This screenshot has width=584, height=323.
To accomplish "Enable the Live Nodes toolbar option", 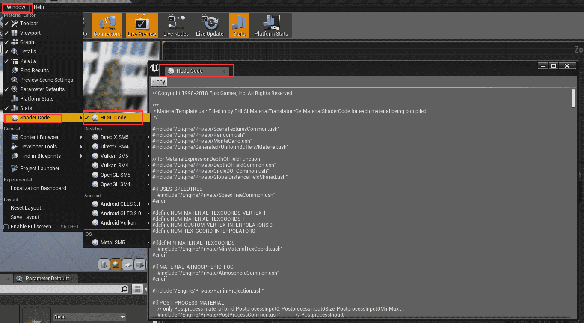I will 176,25.
